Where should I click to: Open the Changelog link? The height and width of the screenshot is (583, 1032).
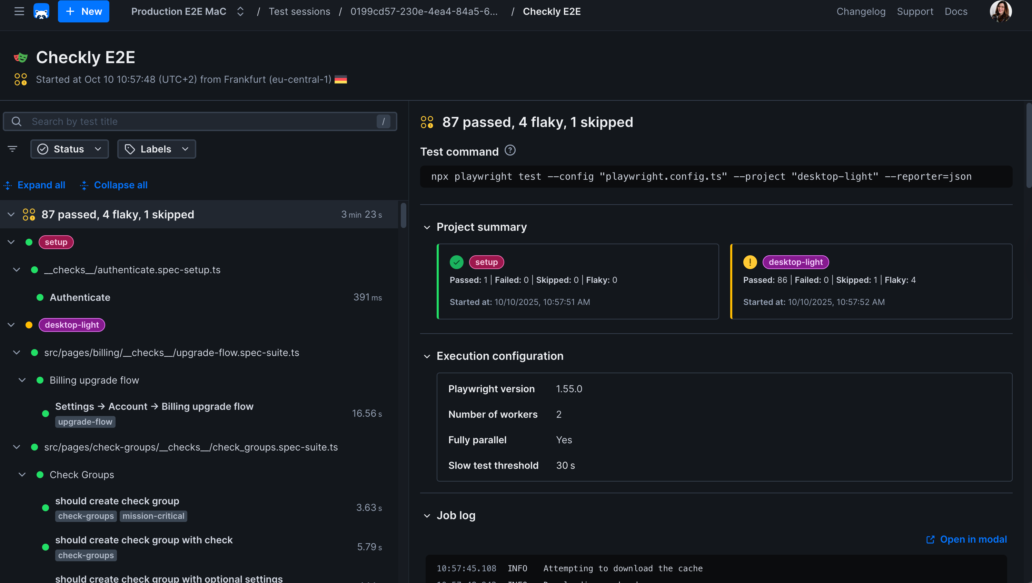pos(861,11)
